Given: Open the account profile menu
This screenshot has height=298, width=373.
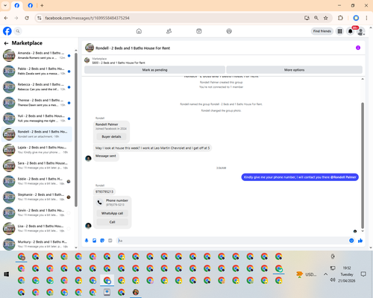Looking at the screenshot, I should (x=360, y=31).
